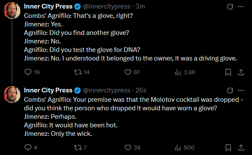Open the 3m timestamp of first tweet
Screen dimensions: 252x155
140,6
